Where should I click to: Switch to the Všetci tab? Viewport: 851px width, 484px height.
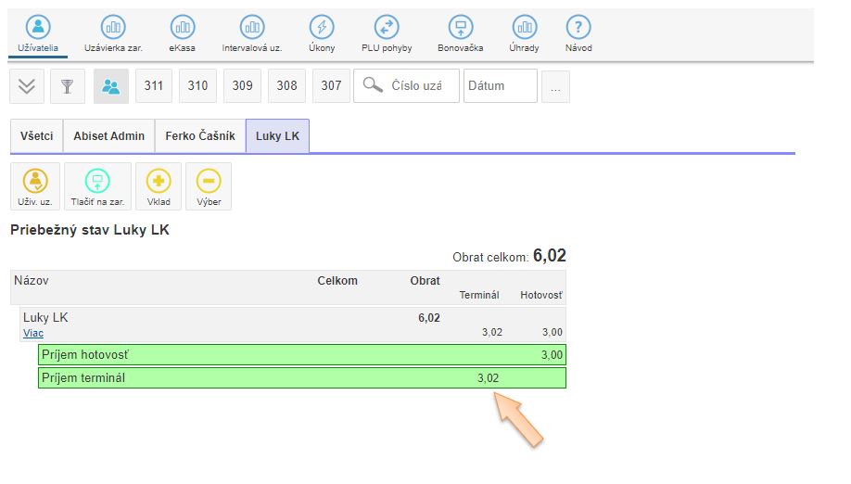coord(36,136)
